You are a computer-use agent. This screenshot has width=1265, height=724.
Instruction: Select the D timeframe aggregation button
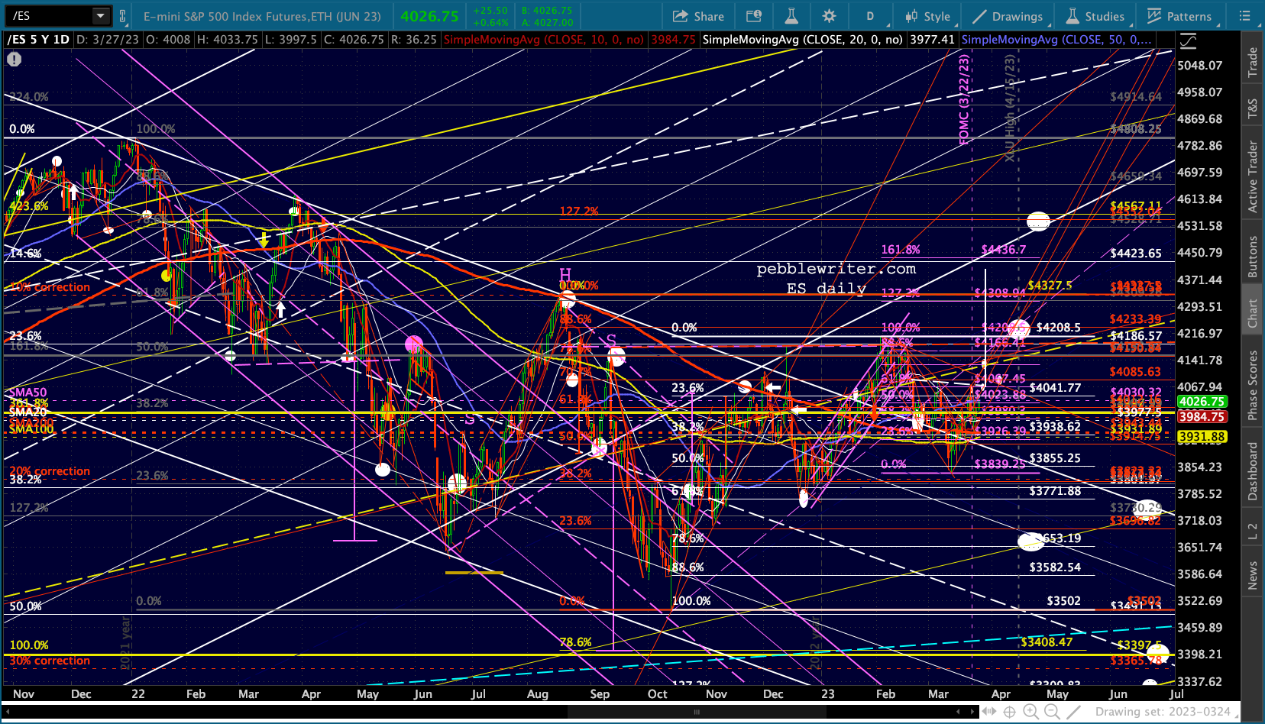coord(869,16)
